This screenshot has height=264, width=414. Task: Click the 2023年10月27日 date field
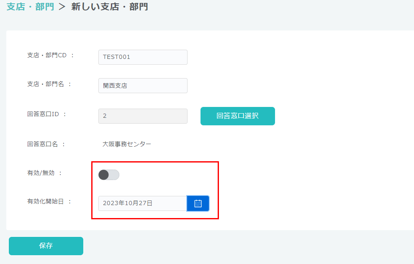coord(142,203)
